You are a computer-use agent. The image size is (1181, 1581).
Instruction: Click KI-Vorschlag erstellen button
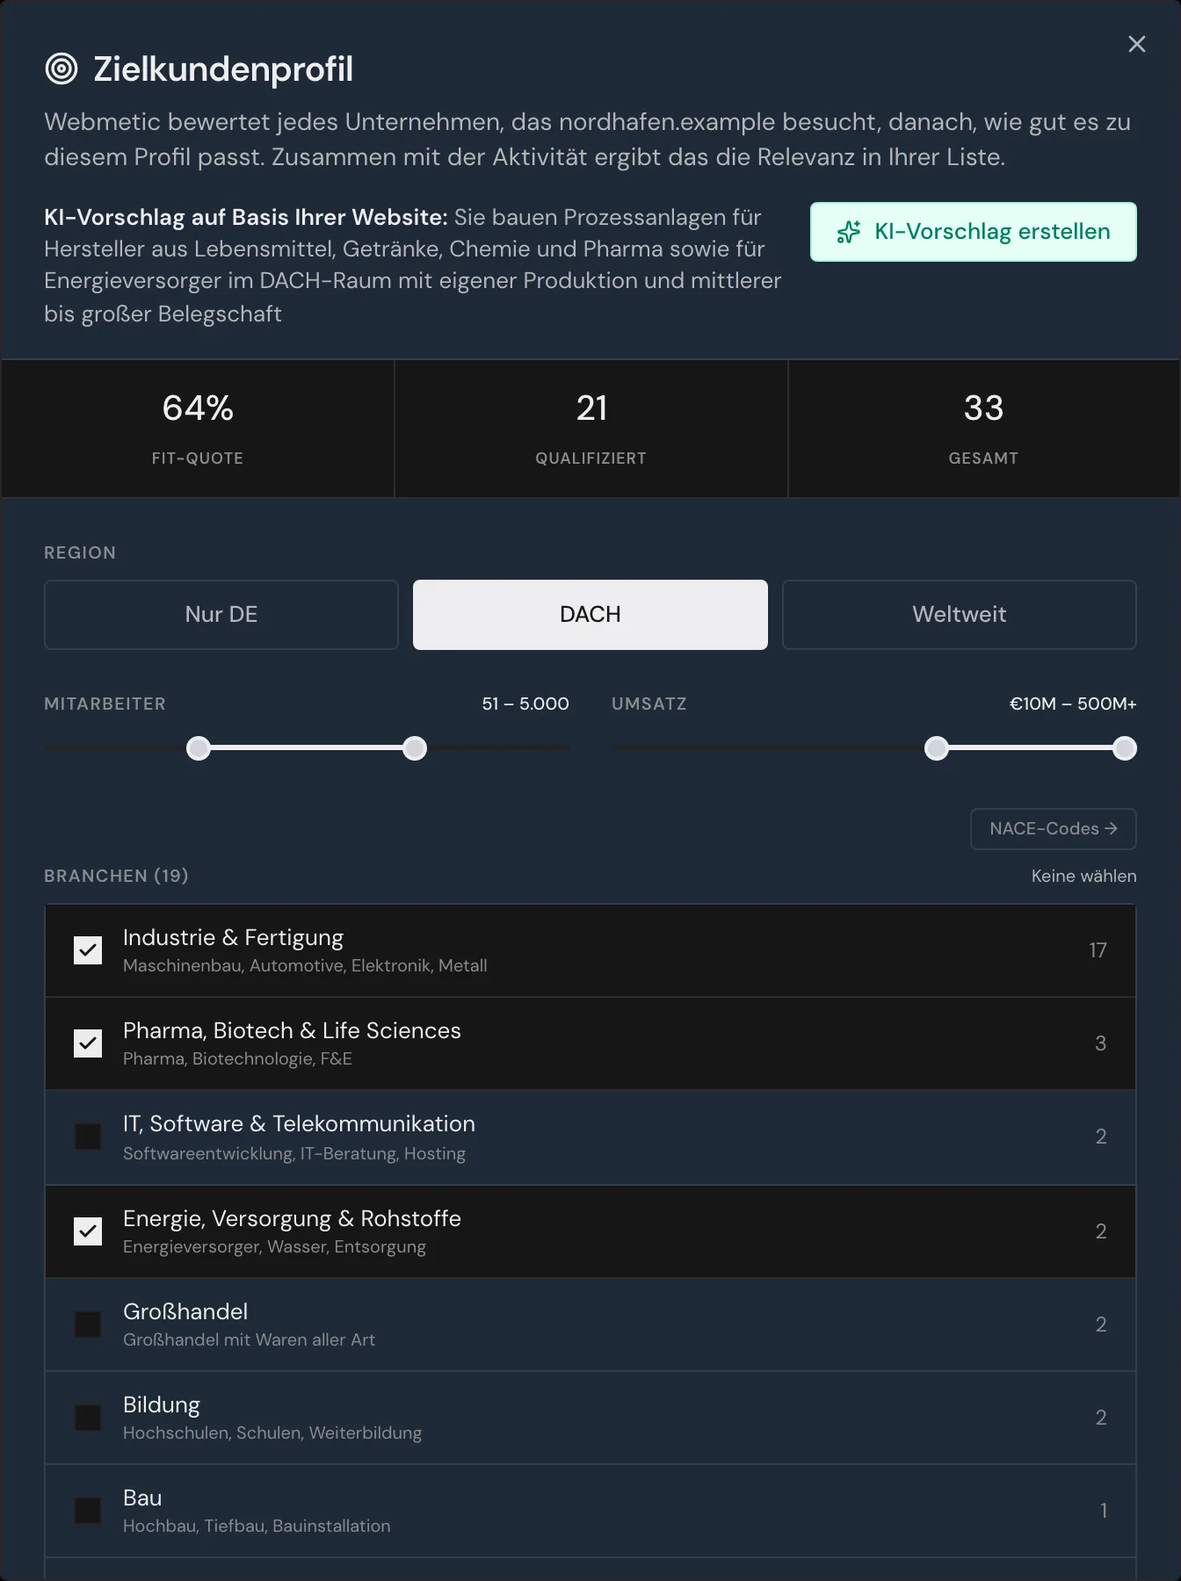coord(974,232)
